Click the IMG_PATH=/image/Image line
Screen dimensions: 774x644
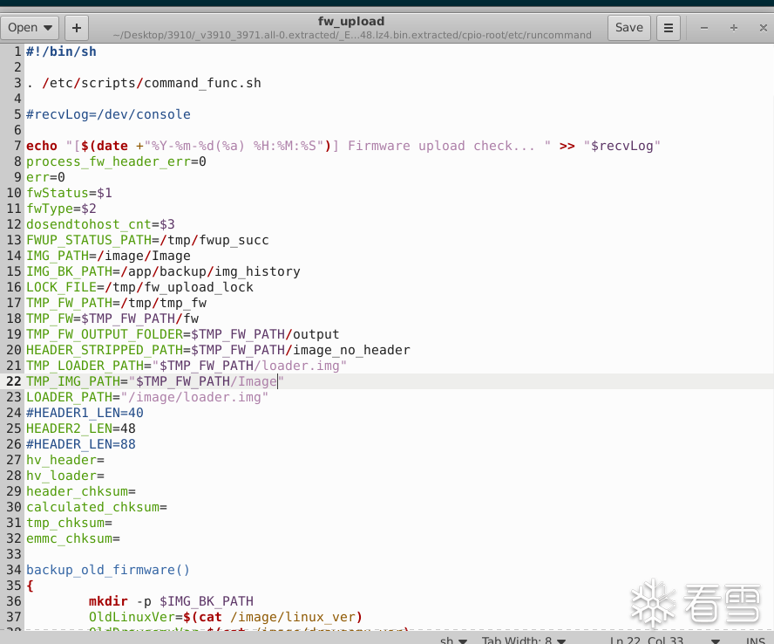[x=108, y=256]
